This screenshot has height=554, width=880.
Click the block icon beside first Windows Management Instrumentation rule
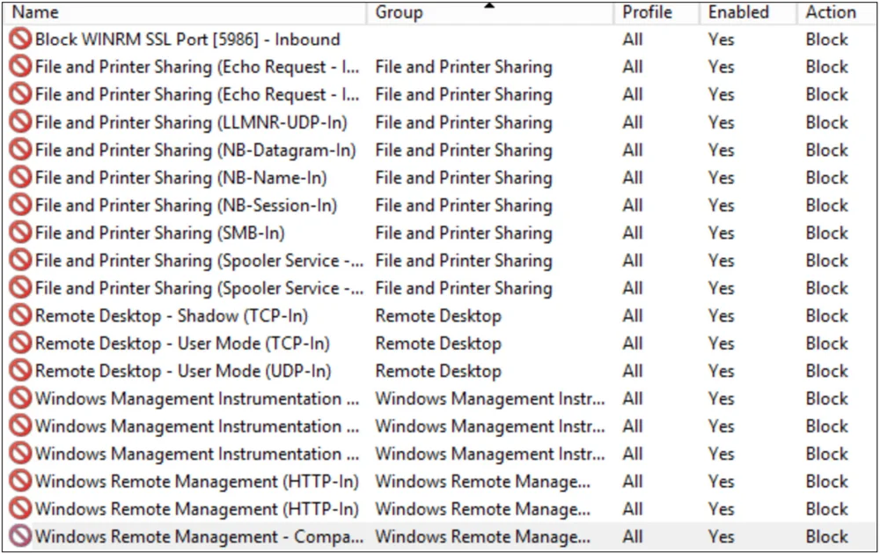(21, 398)
